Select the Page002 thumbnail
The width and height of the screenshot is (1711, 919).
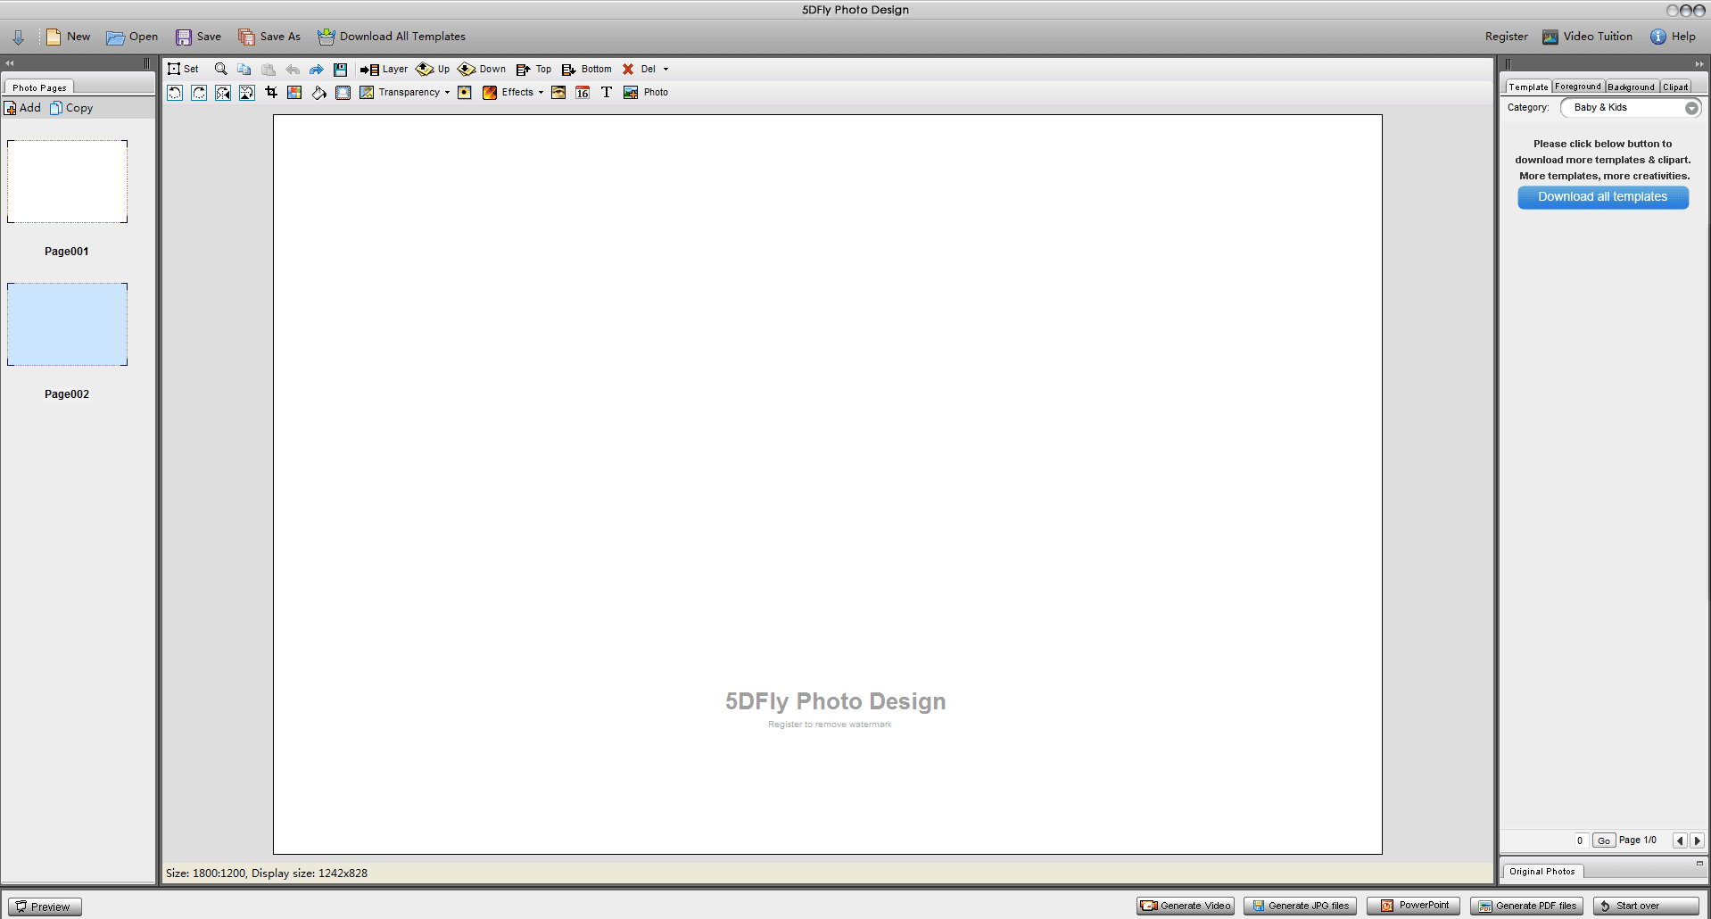click(x=67, y=324)
